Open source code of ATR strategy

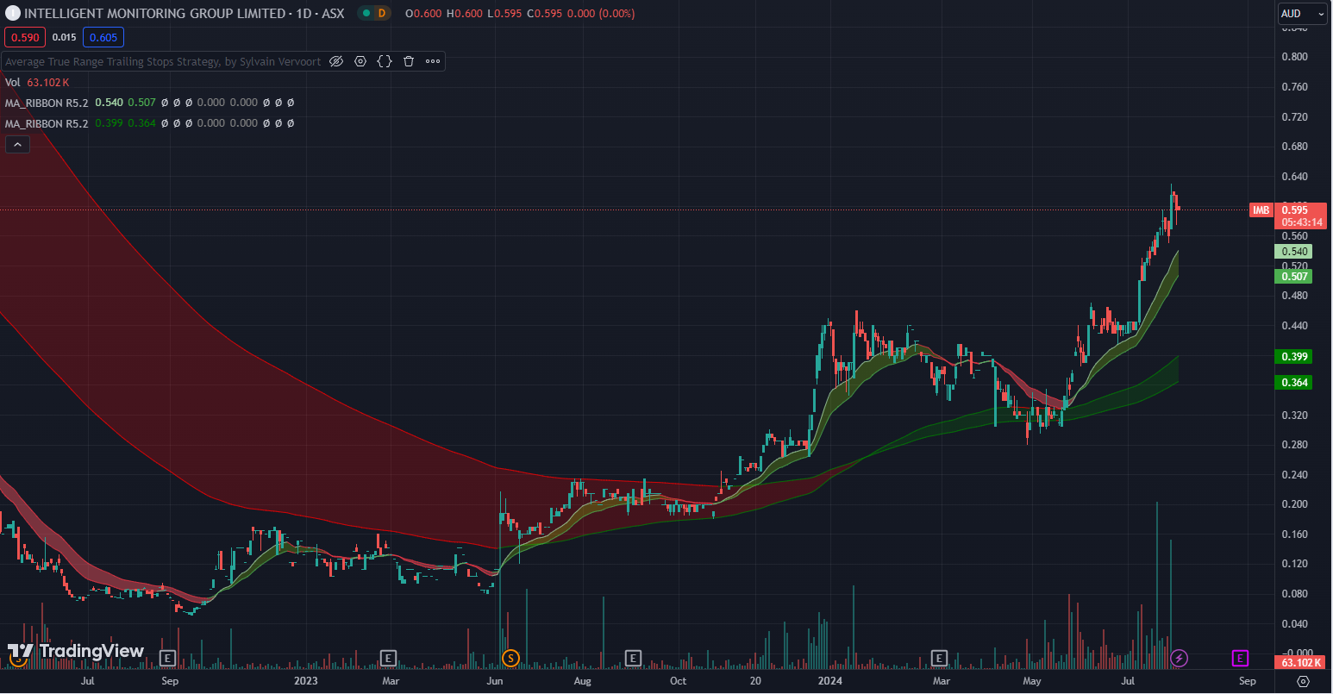(x=385, y=61)
